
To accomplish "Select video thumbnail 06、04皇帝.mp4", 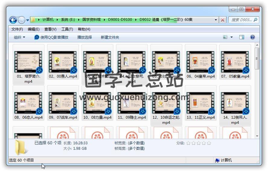I will click(201, 62).
